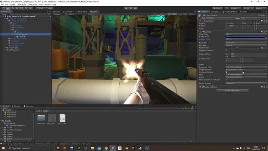Select the Hand tool in the toolbar
This screenshot has height=151, width=268.
pyautogui.click(x=3, y=8)
